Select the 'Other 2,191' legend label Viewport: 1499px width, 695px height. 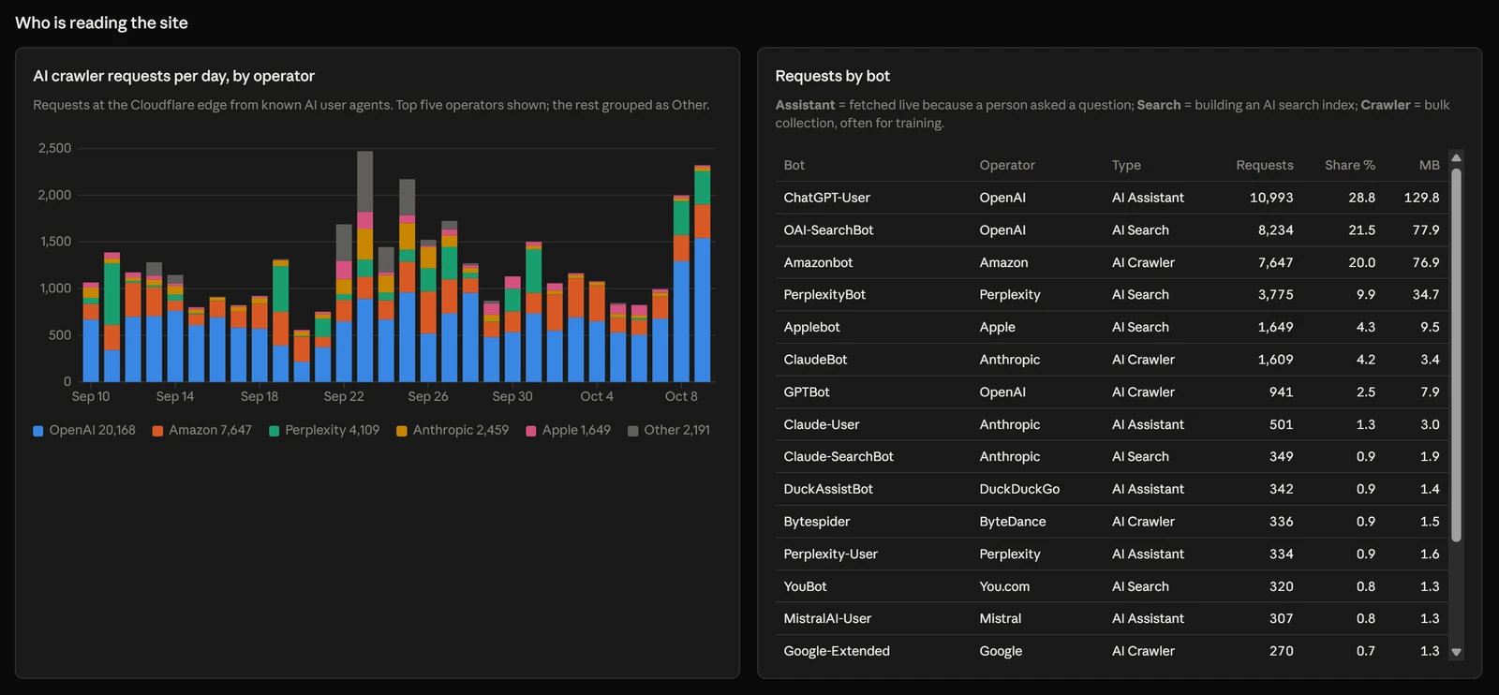676,430
